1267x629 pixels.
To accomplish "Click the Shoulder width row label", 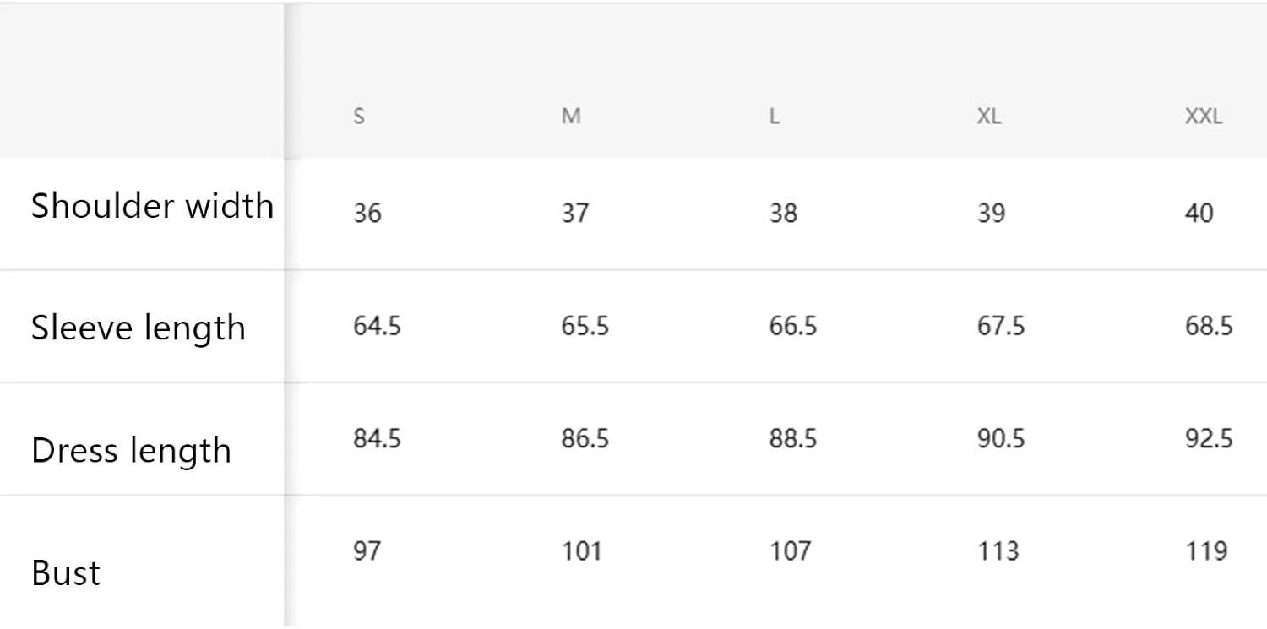I will pyautogui.click(x=152, y=206).
